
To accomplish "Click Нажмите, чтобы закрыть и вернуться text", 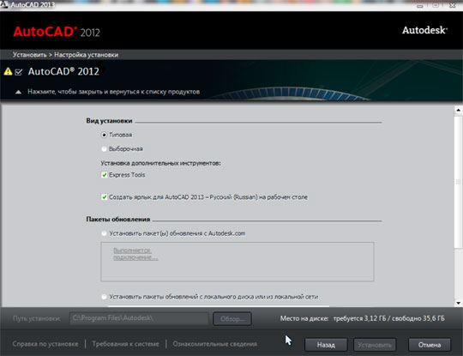I will coord(114,92).
